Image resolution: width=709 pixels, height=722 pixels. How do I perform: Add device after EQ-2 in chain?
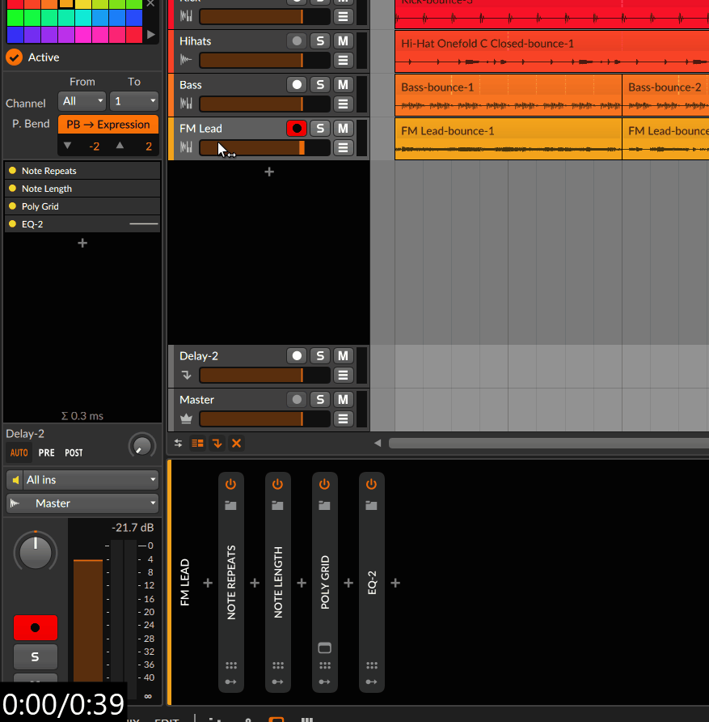click(395, 584)
